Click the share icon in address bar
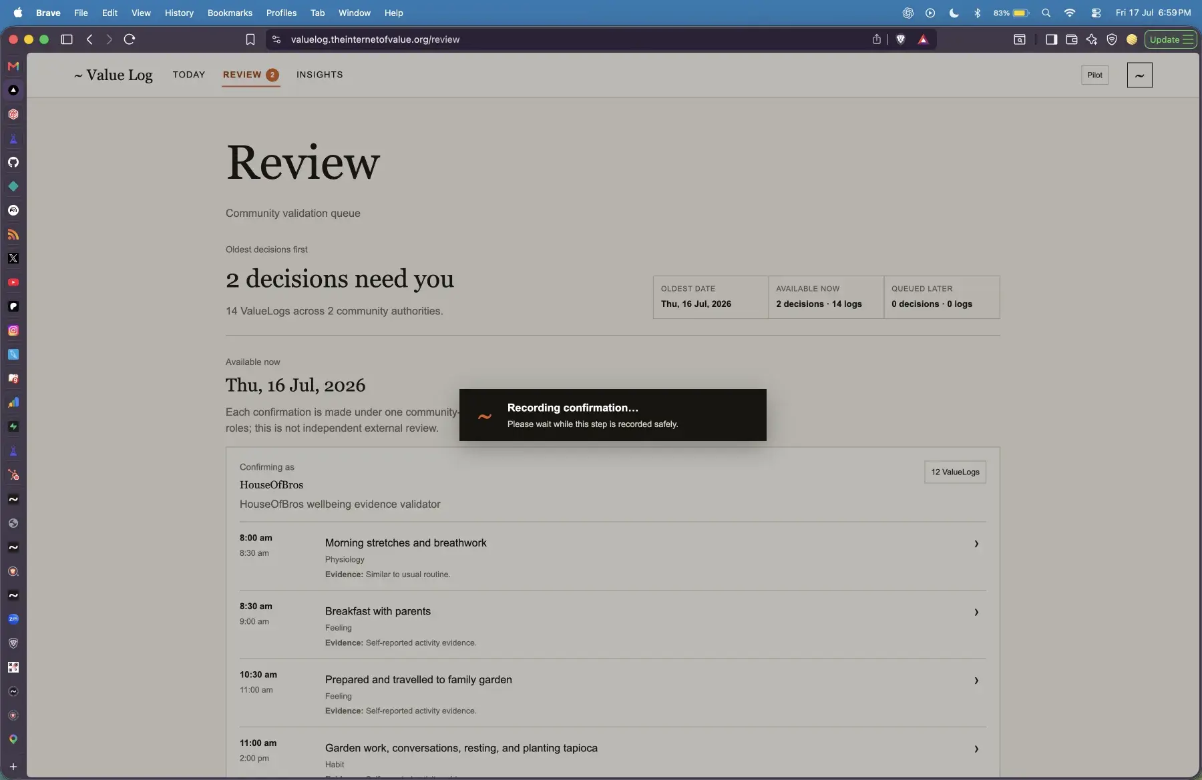The image size is (1202, 780). pos(876,39)
